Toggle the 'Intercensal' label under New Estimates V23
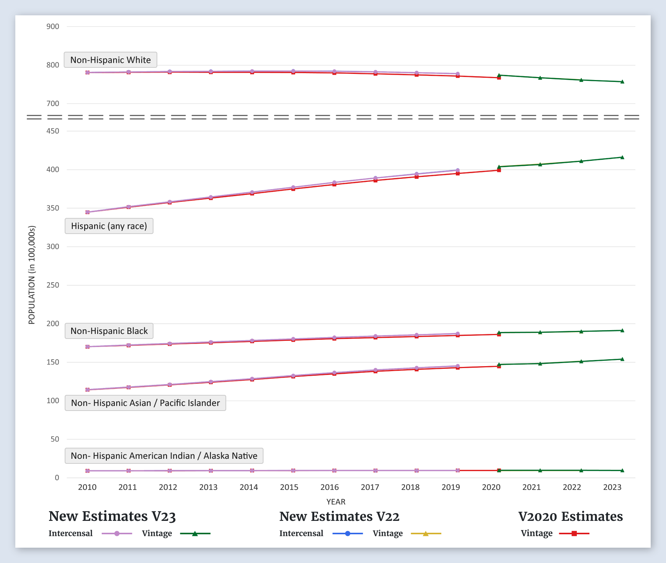The image size is (666, 563). click(x=70, y=534)
